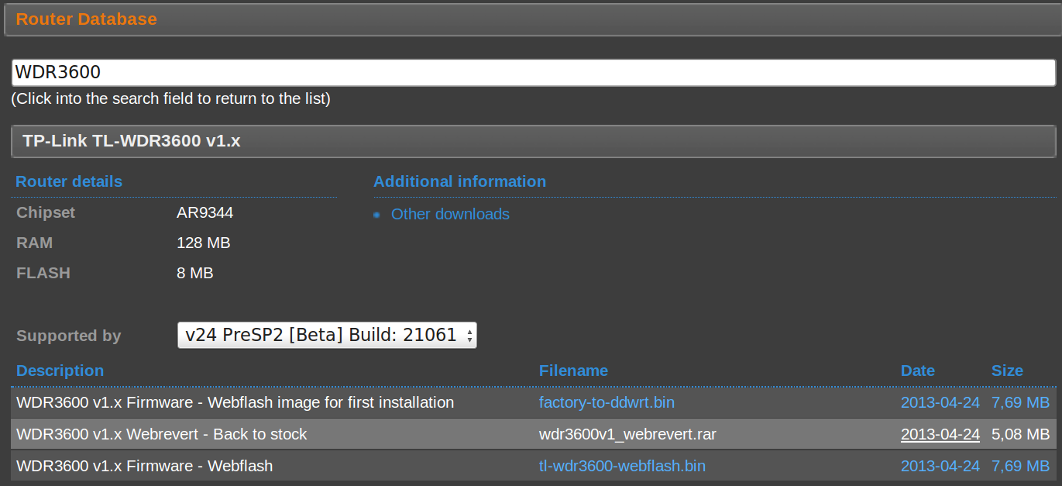Click the Filename column header

573,371
